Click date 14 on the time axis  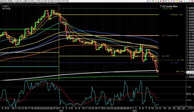(90, 108)
